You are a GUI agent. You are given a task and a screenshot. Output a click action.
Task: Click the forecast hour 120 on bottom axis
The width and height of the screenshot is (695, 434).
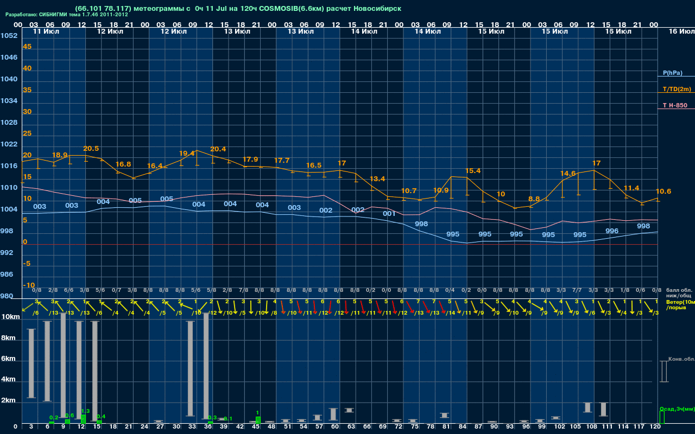coord(655,427)
